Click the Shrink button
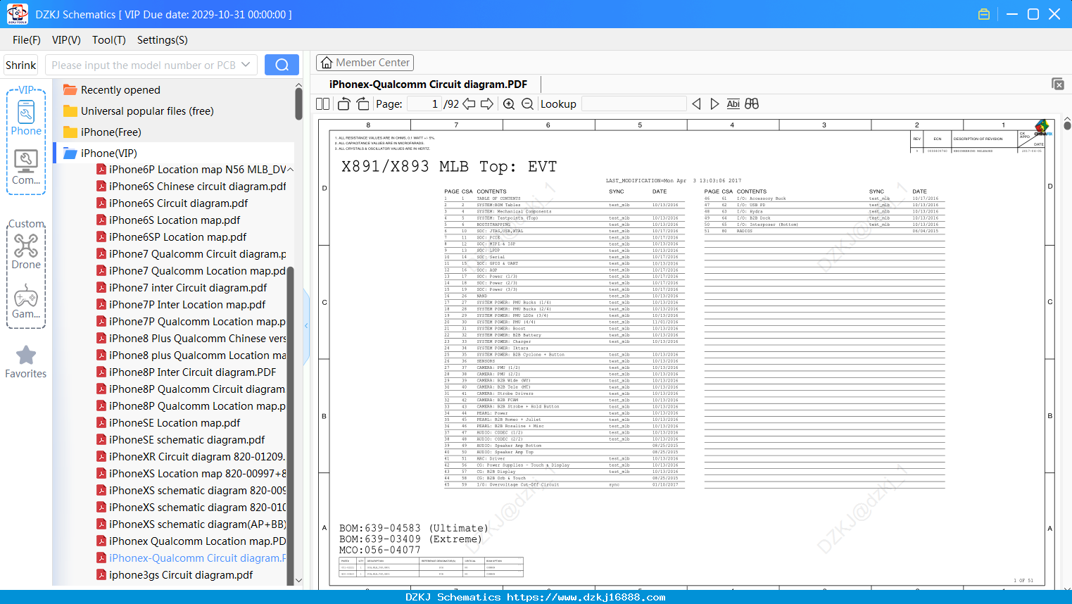 (x=21, y=65)
